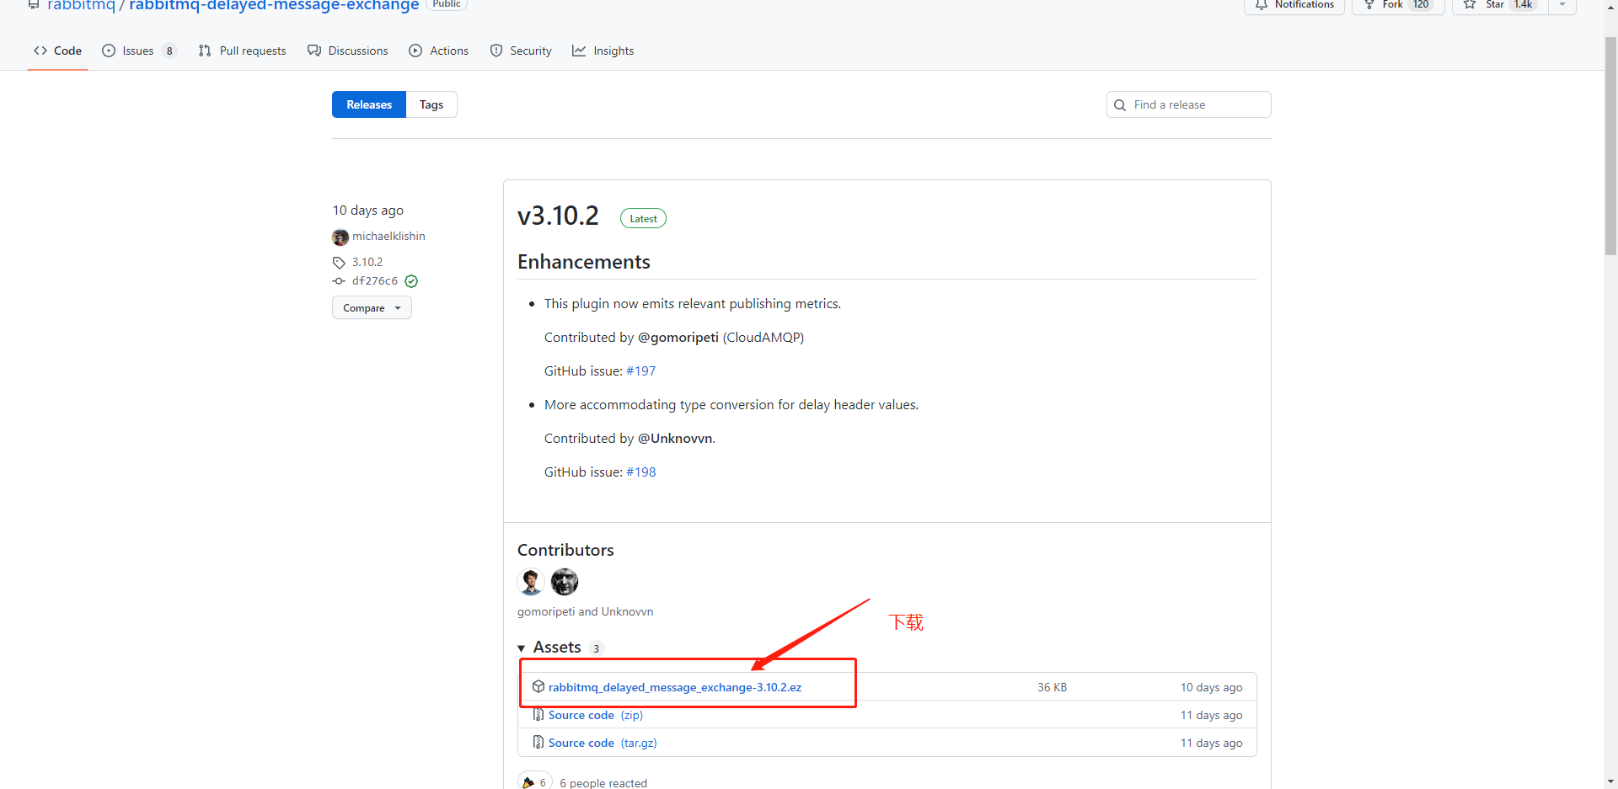Click the Fork icon
This screenshot has width=1618, height=789.
(1369, 4)
